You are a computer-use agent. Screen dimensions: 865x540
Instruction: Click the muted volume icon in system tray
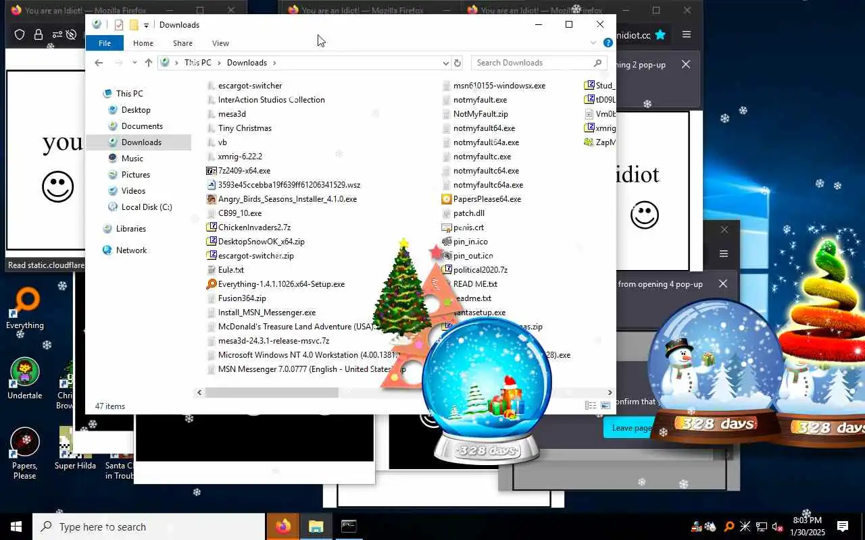point(777,527)
